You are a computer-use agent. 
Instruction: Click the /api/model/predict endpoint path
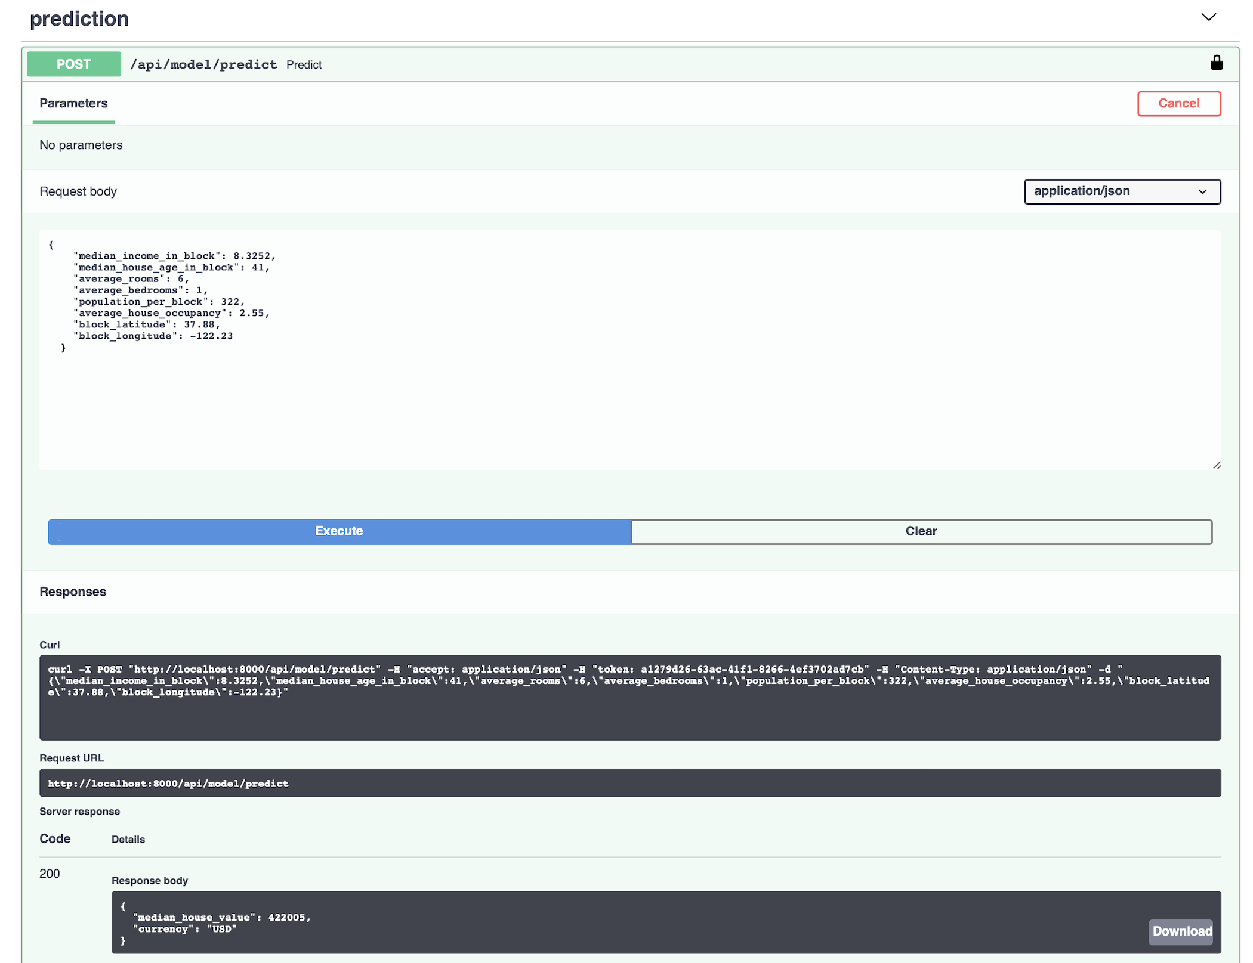203,64
